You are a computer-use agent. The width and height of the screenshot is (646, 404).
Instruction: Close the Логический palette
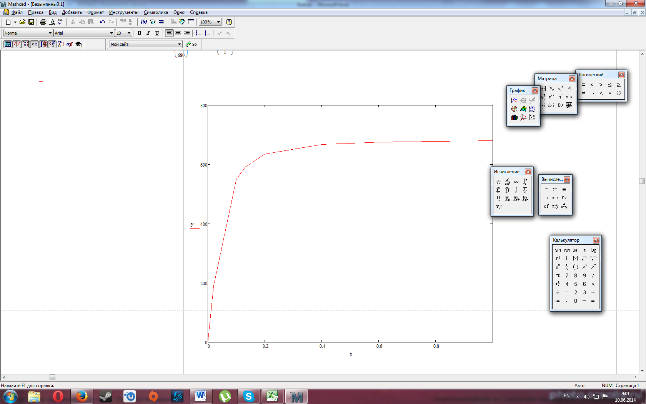pyautogui.click(x=621, y=75)
